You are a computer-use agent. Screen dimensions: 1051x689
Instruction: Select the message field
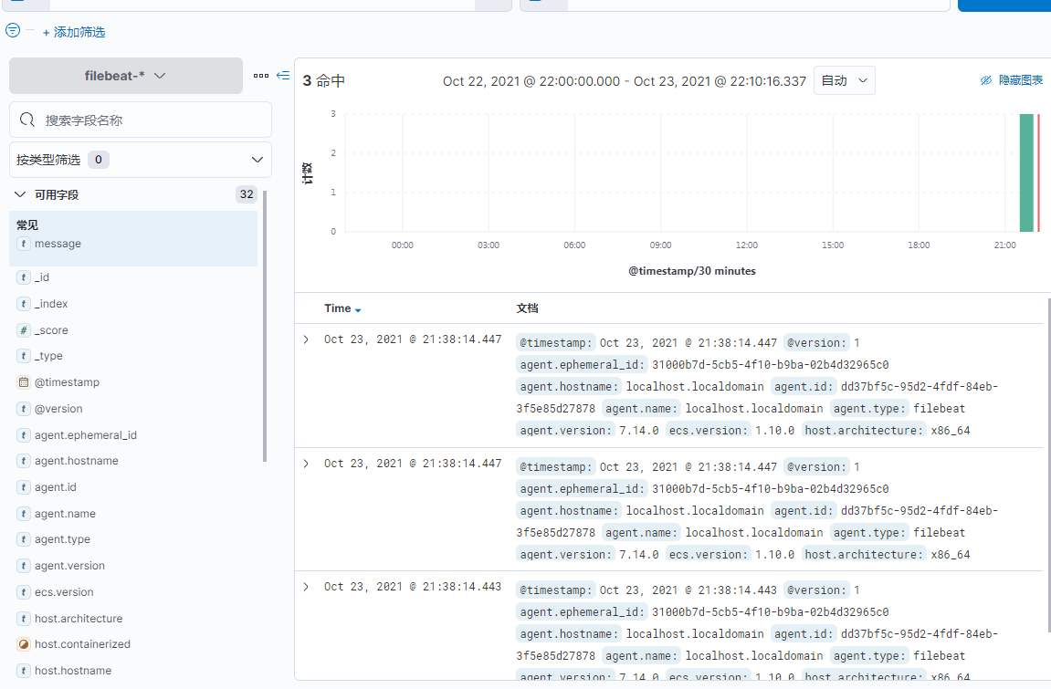(58, 244)
